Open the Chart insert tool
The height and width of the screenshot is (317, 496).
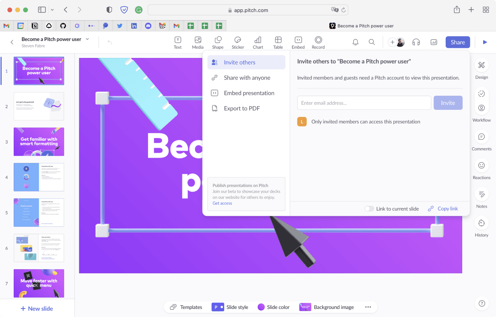tap(258, 42)
